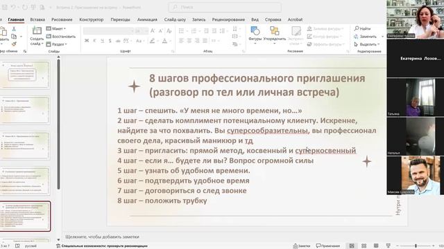Image resolution: width=444 pixels, height=249 pixels.
Task: Open the font name combo box
Action: (108, 30)
